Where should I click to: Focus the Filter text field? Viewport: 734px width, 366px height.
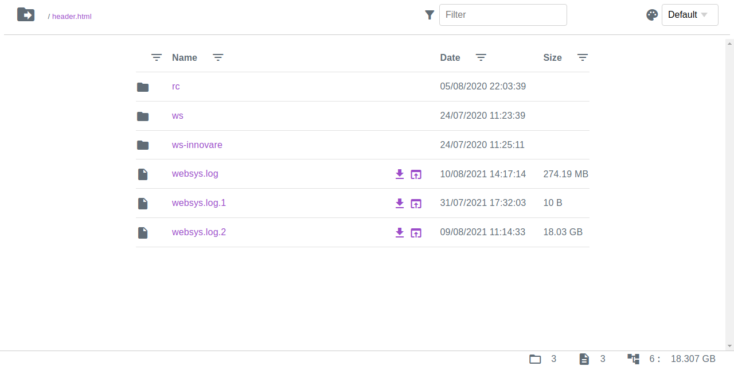(x=503, y=15)
